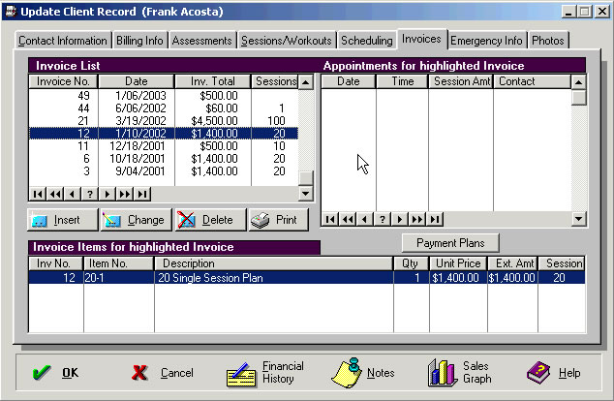The width and height of the screenshot is (614, 401).
Task: Sort by Inv. Total column header
Action: coord(213,82)
